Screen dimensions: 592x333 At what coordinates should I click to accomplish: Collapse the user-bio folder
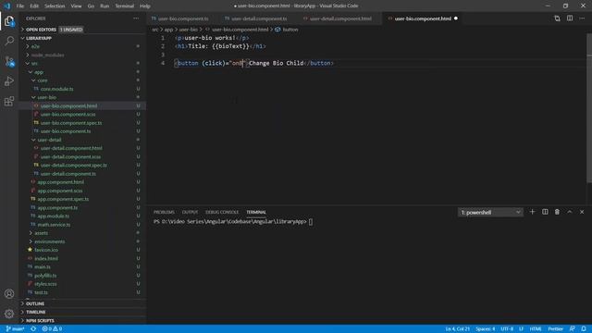46,97
